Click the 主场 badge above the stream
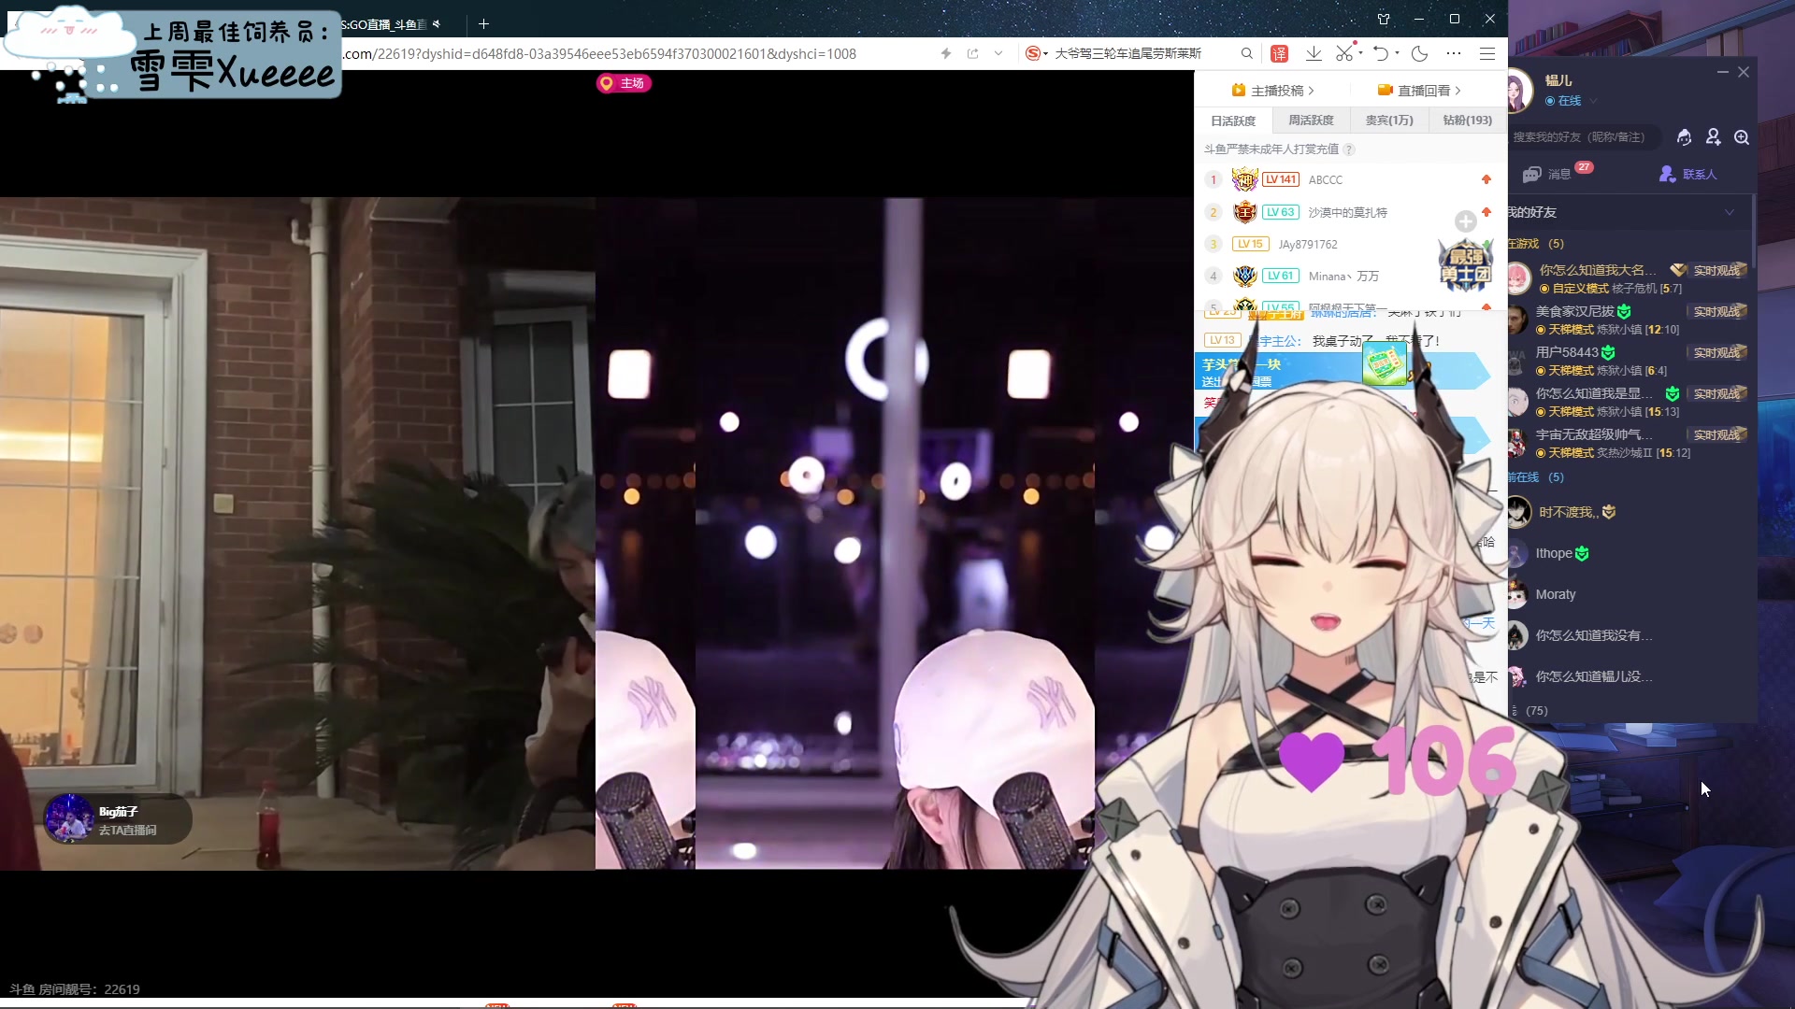 [624, 83]
